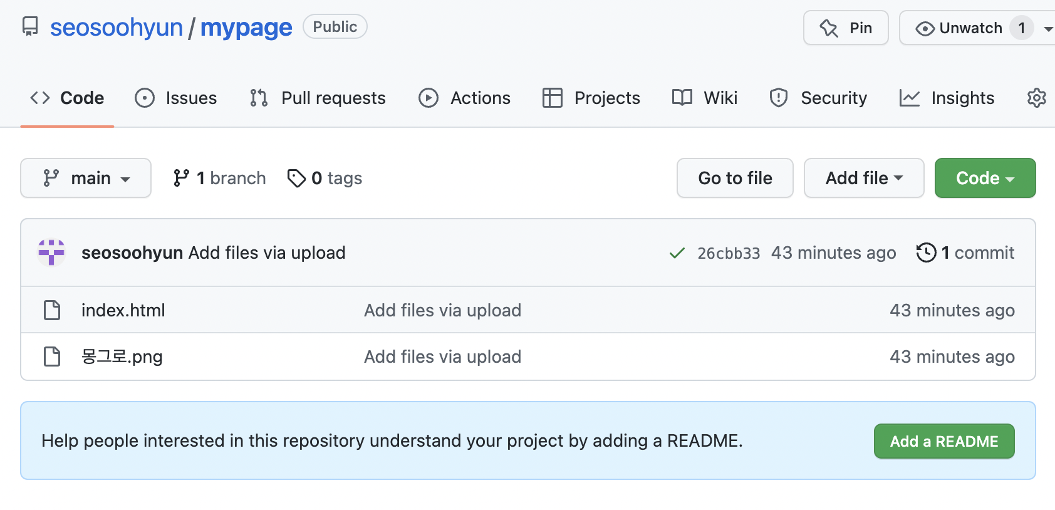Click the Unwatch button

[959, 28]
